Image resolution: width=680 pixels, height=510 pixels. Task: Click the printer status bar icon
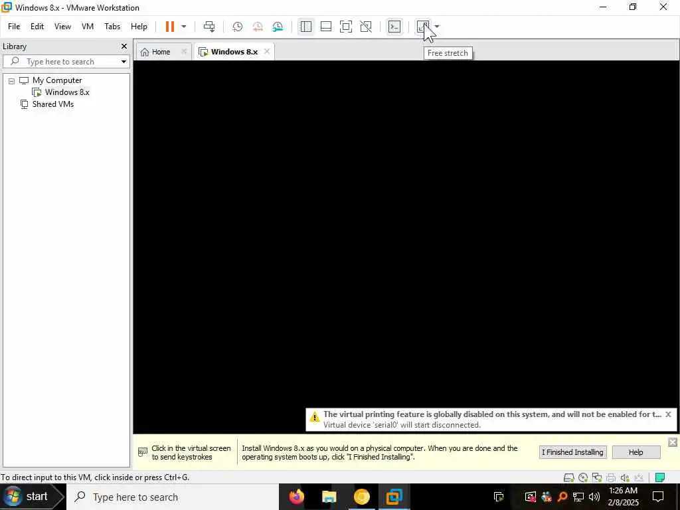[611, 477]
